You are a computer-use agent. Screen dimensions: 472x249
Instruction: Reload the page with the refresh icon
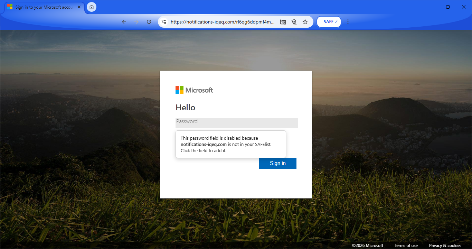(149, 22)
